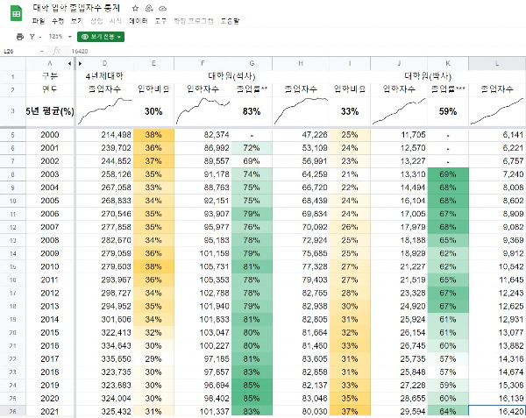Click the orange 38% cell for year 2000
This screenshot has height=418, width=526.
153,134
